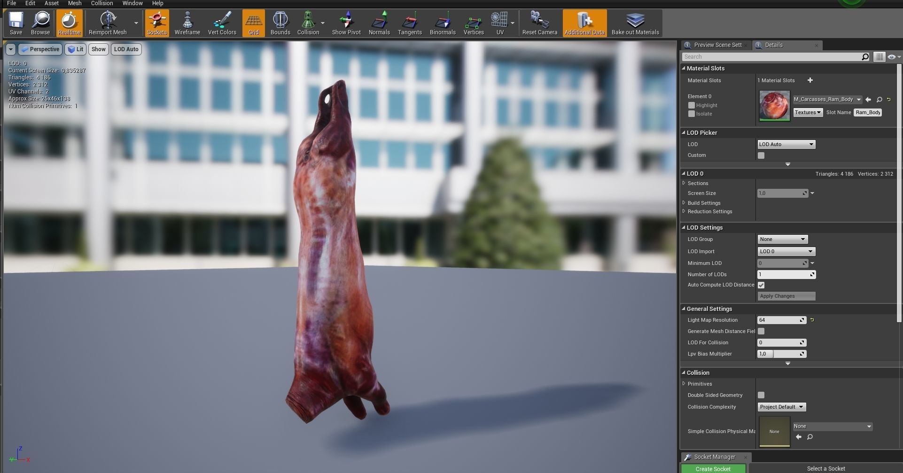Enable Wireframe view mode
Screen dimensions: 903x473
(x=187, y=23)
